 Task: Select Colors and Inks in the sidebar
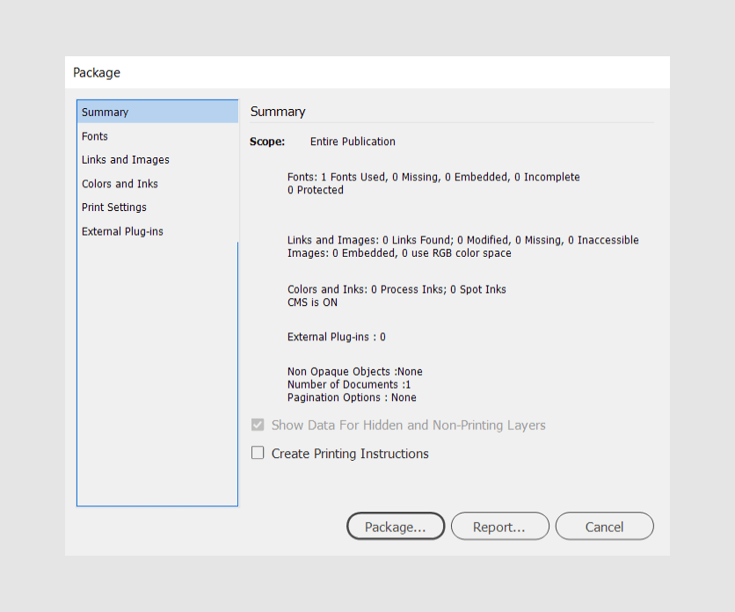pyautogui.click(x=120, y=183)
